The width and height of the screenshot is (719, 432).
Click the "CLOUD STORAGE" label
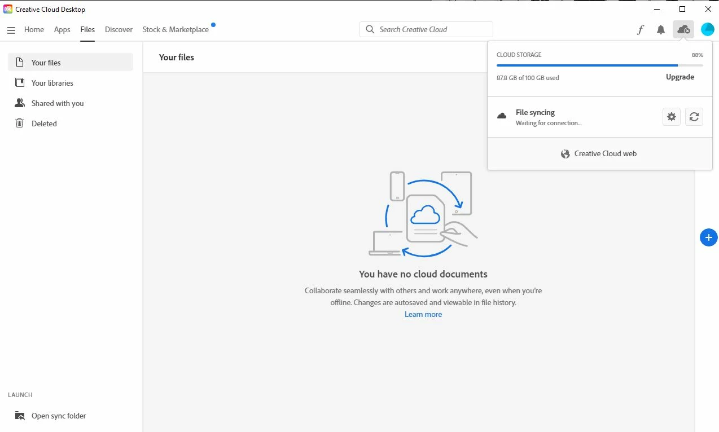point(519,55)
